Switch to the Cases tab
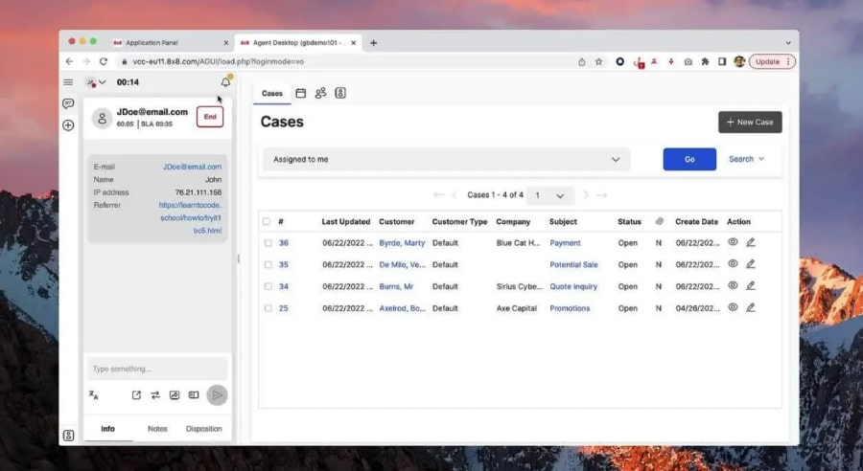The width and height of the screenshot is (863, 471). click(272, 94)
